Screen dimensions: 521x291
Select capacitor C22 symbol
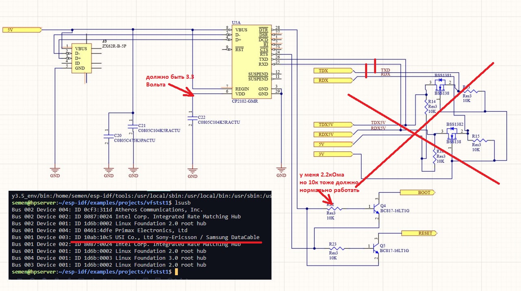click(x=193, y=117)
